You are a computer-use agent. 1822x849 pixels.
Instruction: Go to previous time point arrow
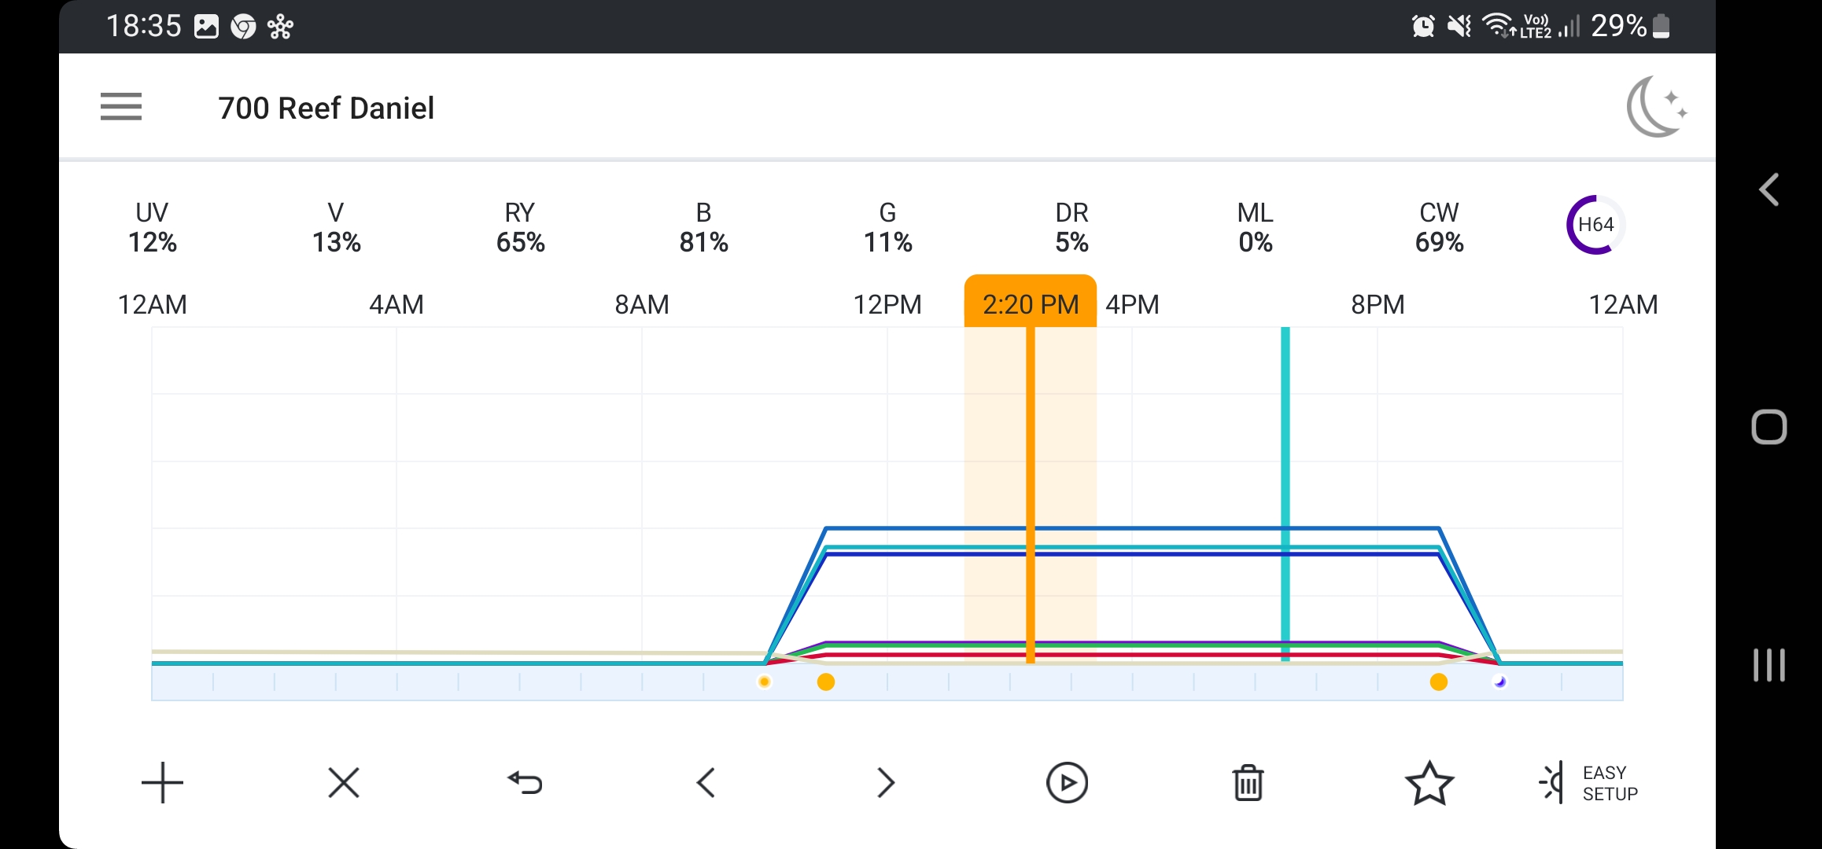[x=706, y=783]
